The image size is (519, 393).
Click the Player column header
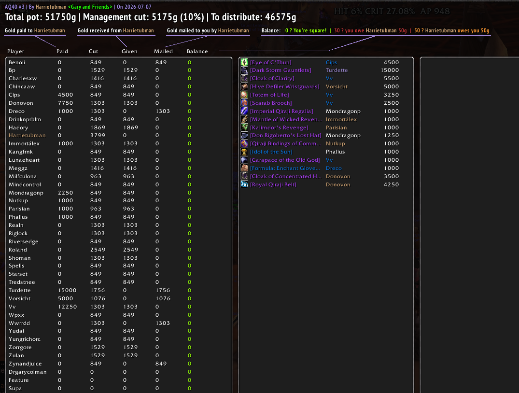pyautogui.click(x=15, y=51)
